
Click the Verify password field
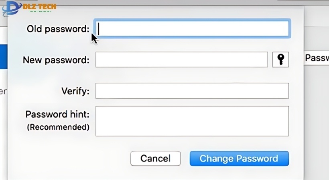click(192, 91)
